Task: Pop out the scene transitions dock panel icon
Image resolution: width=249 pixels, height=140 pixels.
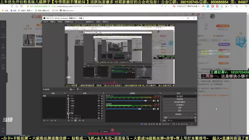Action: point(195,114)
